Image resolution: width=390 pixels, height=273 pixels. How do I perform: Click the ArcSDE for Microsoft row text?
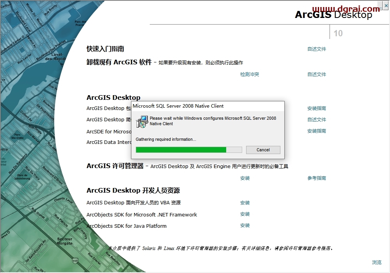(x=109, y=131)
